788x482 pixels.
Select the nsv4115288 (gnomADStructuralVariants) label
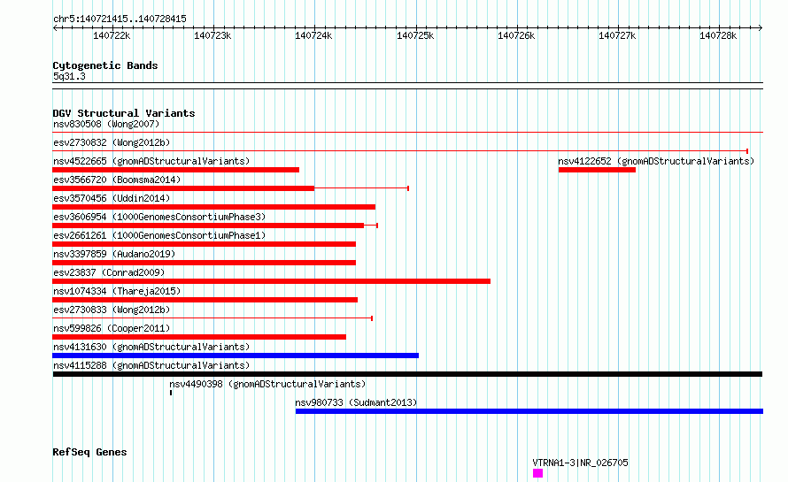[x=151, y=365]
